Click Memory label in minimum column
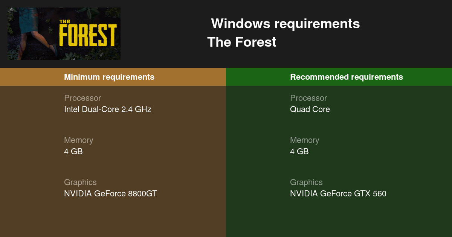Image resolution: width=452 pixels, height=237 pixels. [78, 140]
